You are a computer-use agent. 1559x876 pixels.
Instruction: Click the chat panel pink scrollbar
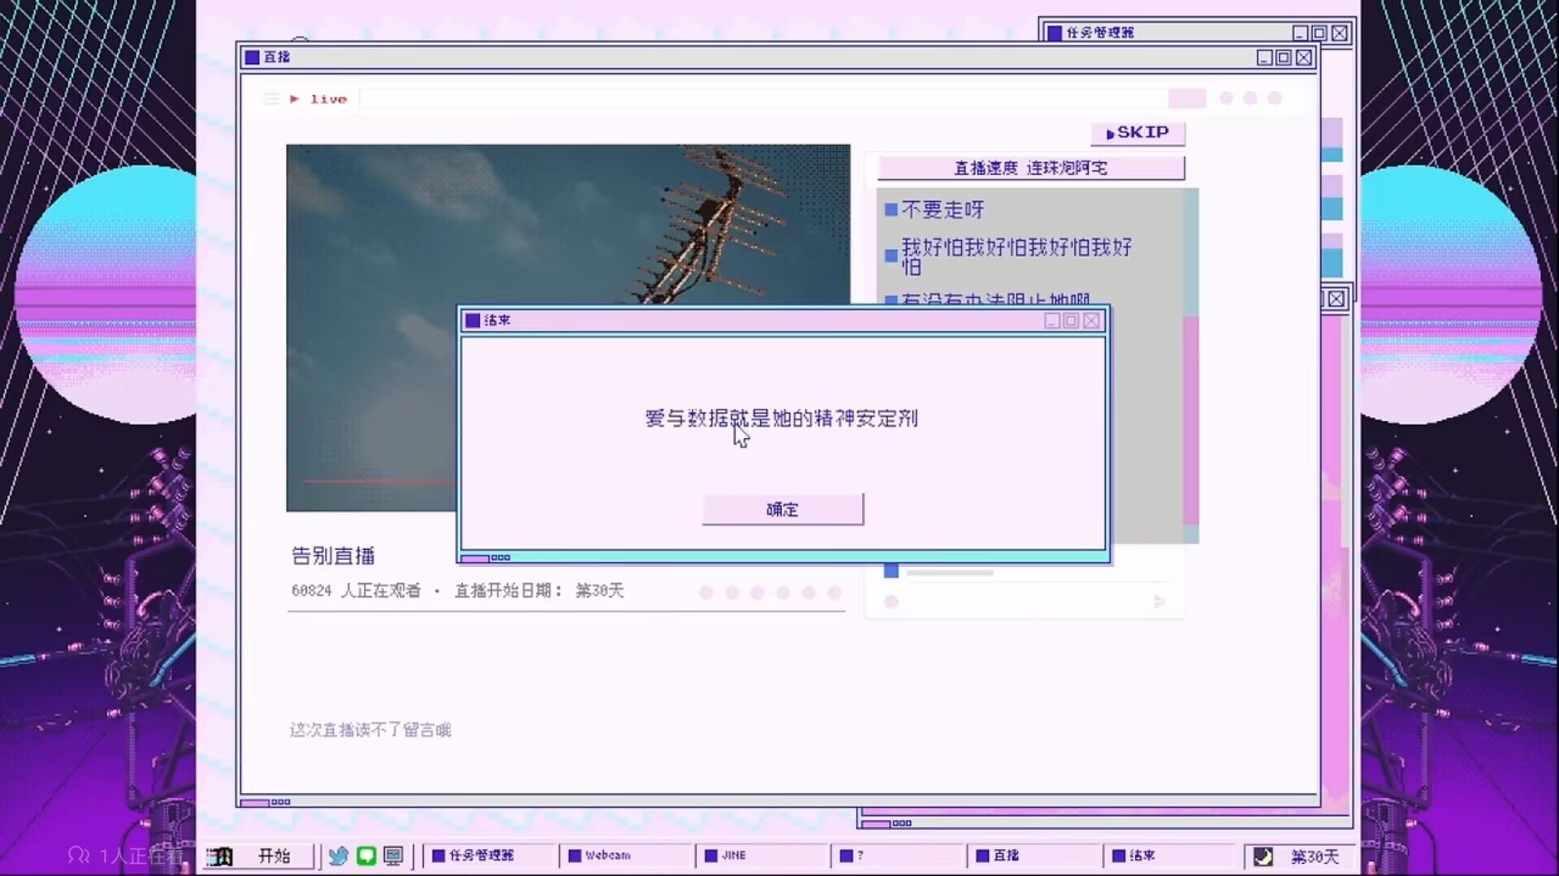(x=1190, y=422)
